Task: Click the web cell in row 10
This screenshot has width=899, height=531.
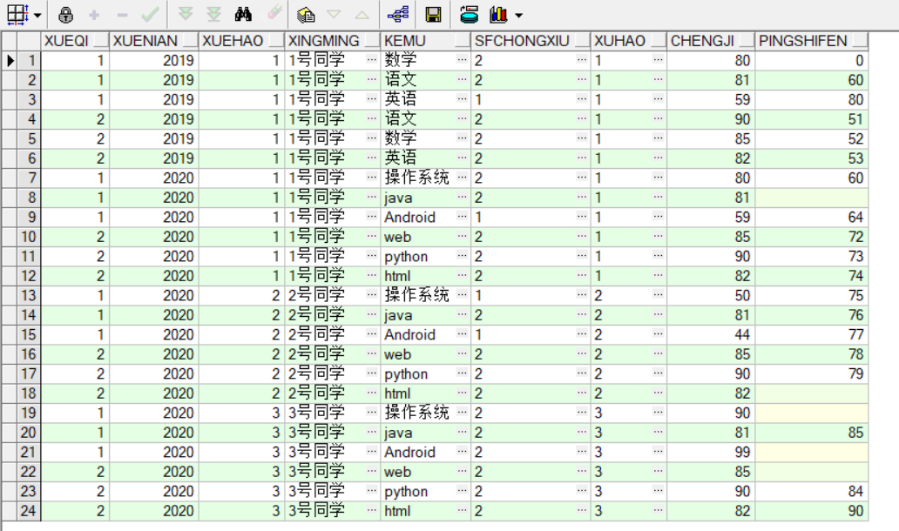Action: (x=425, y=236)
